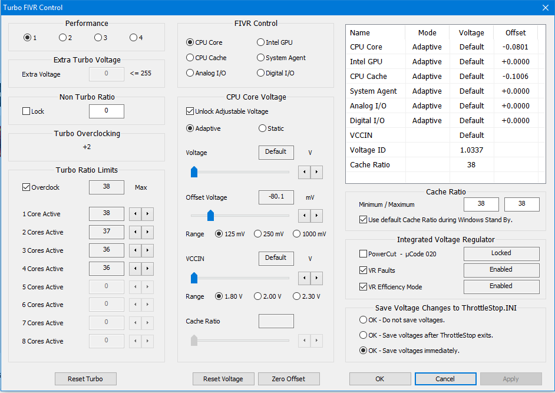The width and height of the screenshot is (555, 393).
Task: Click the Offset Voltage value field
Action: tap(276, 197)
